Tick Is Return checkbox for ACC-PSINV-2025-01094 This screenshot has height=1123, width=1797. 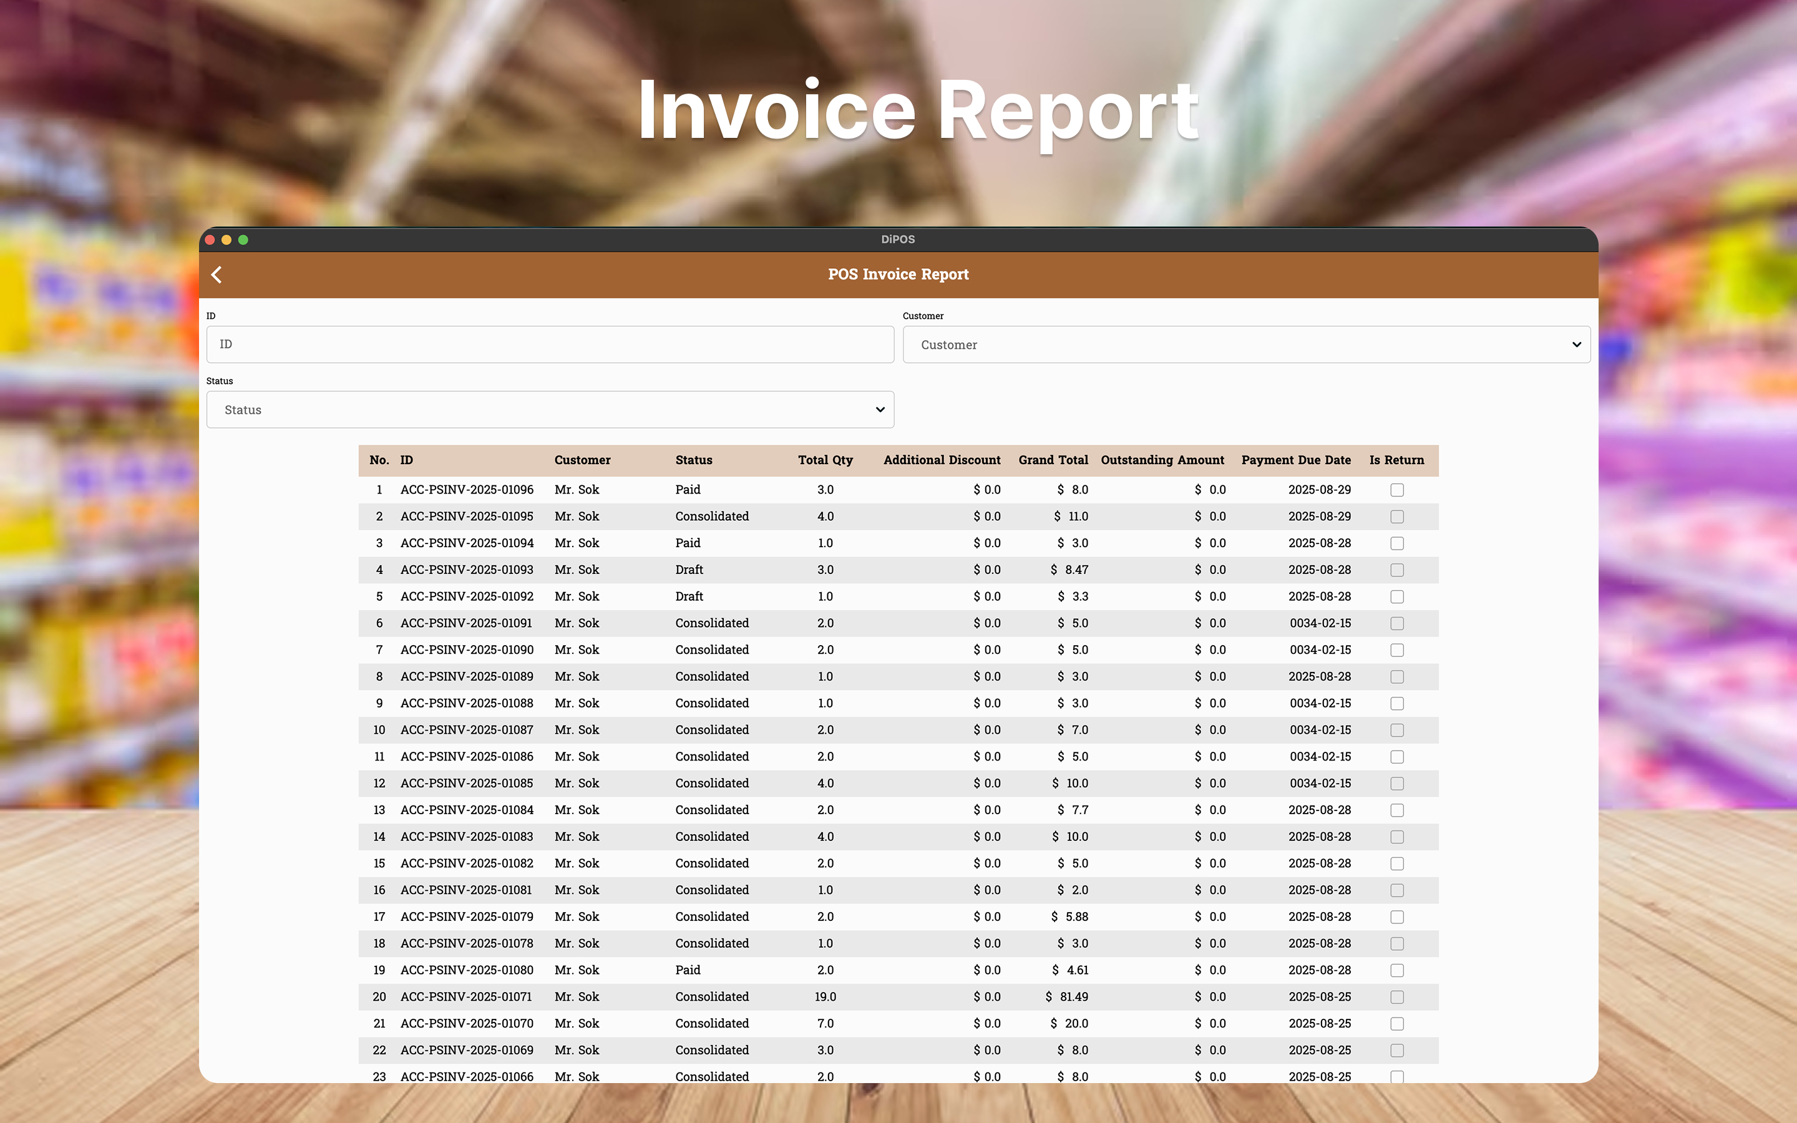[1397, 543]
